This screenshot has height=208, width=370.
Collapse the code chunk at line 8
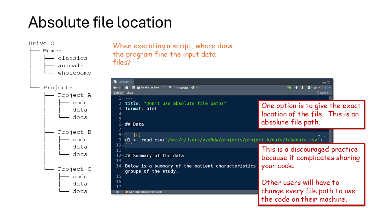[123, 135]
